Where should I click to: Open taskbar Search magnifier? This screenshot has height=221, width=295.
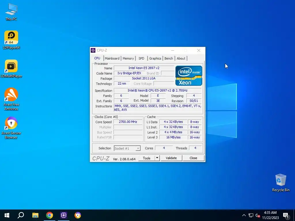coord(21,215)
